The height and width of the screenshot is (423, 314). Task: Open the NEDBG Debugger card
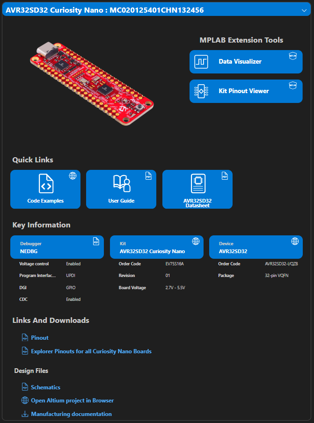[x=57, y=247]
